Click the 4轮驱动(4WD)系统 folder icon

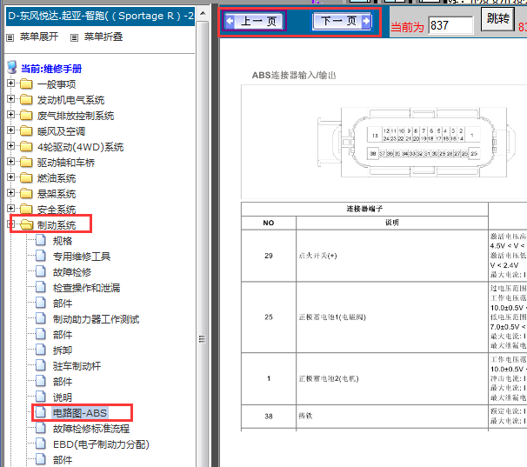(26, 146)
